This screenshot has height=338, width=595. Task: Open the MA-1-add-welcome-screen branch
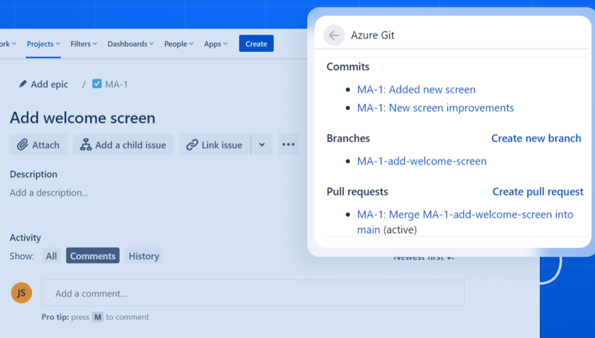coord(422,161)
